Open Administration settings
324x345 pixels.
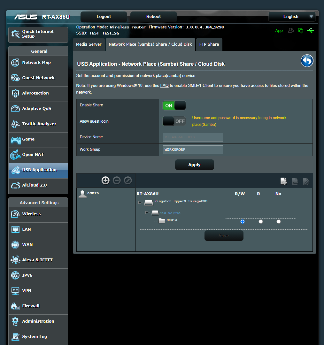(38, 322)
